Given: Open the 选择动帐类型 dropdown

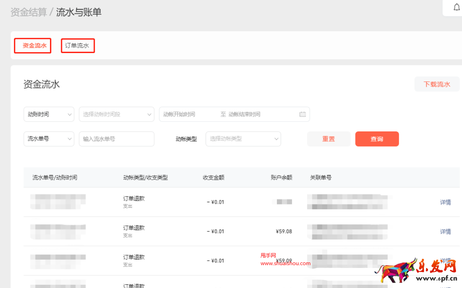Looking at the screenshot, I should 243,139.
